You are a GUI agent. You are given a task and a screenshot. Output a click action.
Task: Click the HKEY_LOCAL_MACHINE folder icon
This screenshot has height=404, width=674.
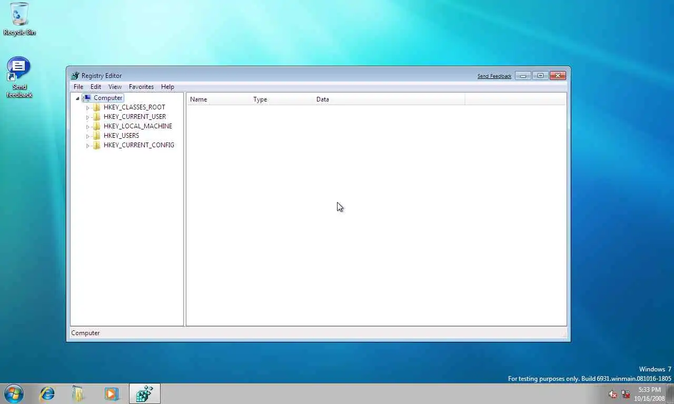[96, 126]
